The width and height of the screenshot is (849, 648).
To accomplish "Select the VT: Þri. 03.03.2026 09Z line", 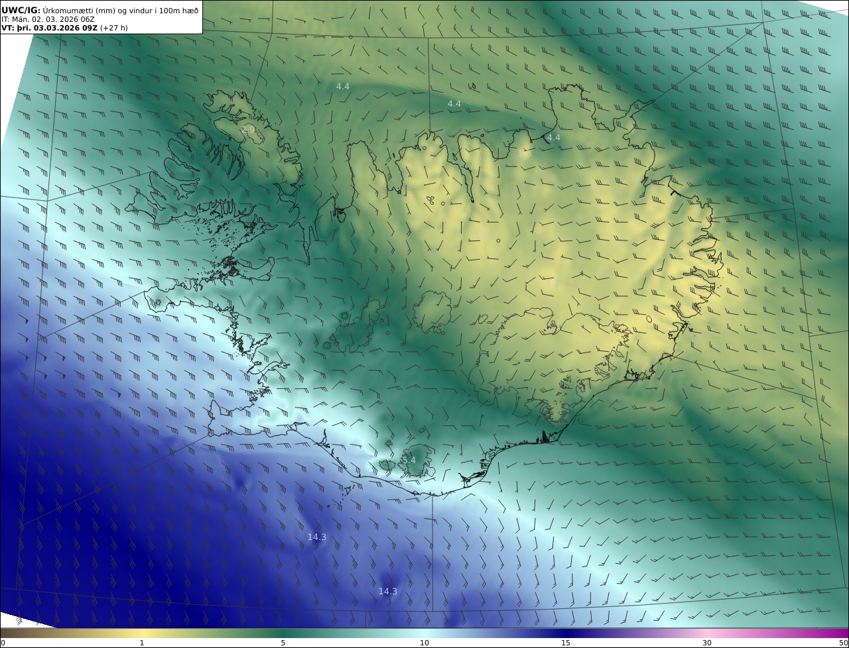I will point(64,28).
